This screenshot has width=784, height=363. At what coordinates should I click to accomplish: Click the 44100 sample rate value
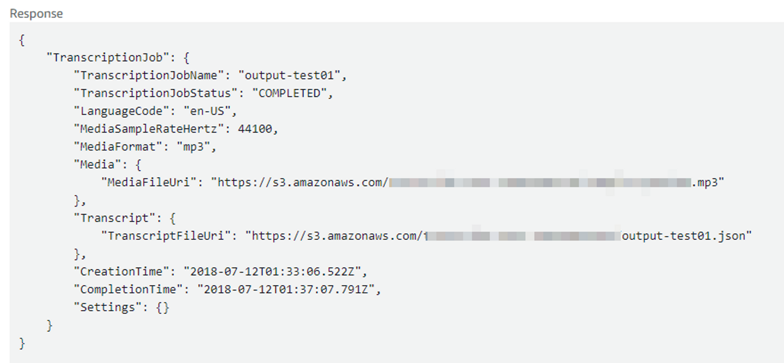tap(255, 129)
